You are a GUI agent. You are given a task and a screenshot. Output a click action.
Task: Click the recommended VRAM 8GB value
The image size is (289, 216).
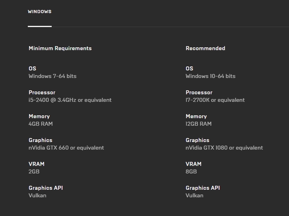pos(191,171)
